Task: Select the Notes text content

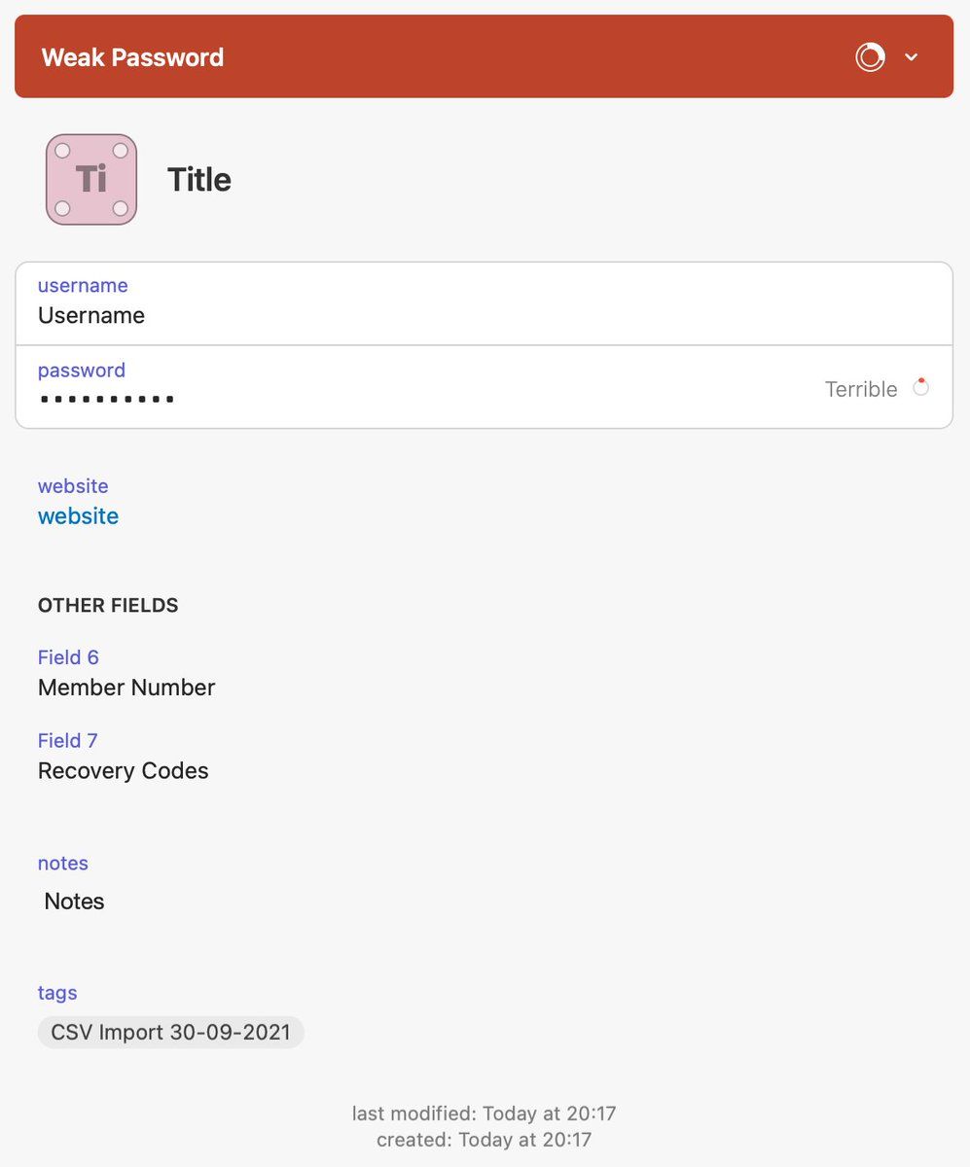Action: tap(74, 902)
